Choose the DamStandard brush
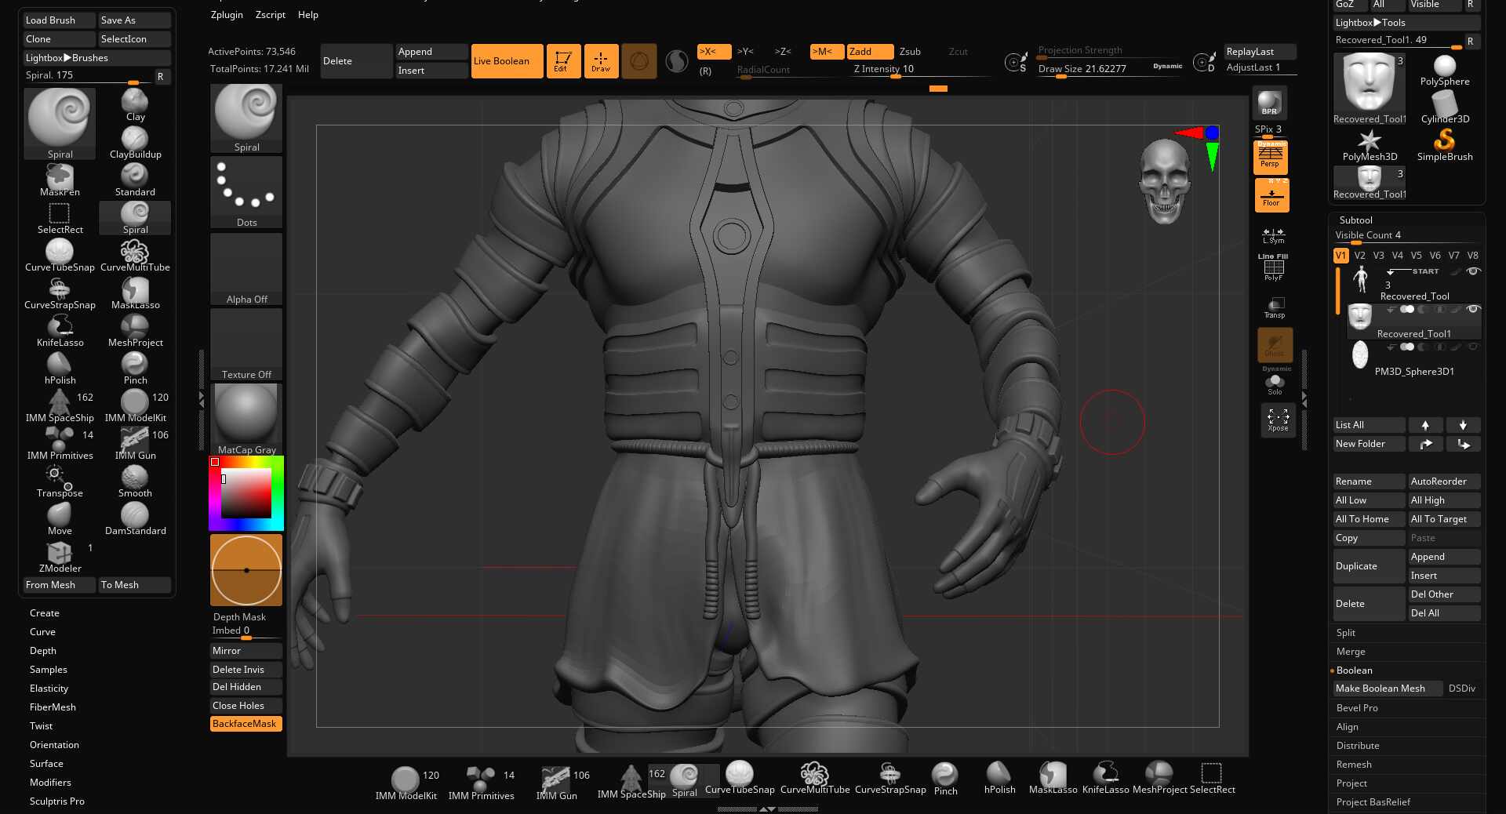Image resolution: width=1506 pixels, height=814 pixels. [x=135, y=518]
